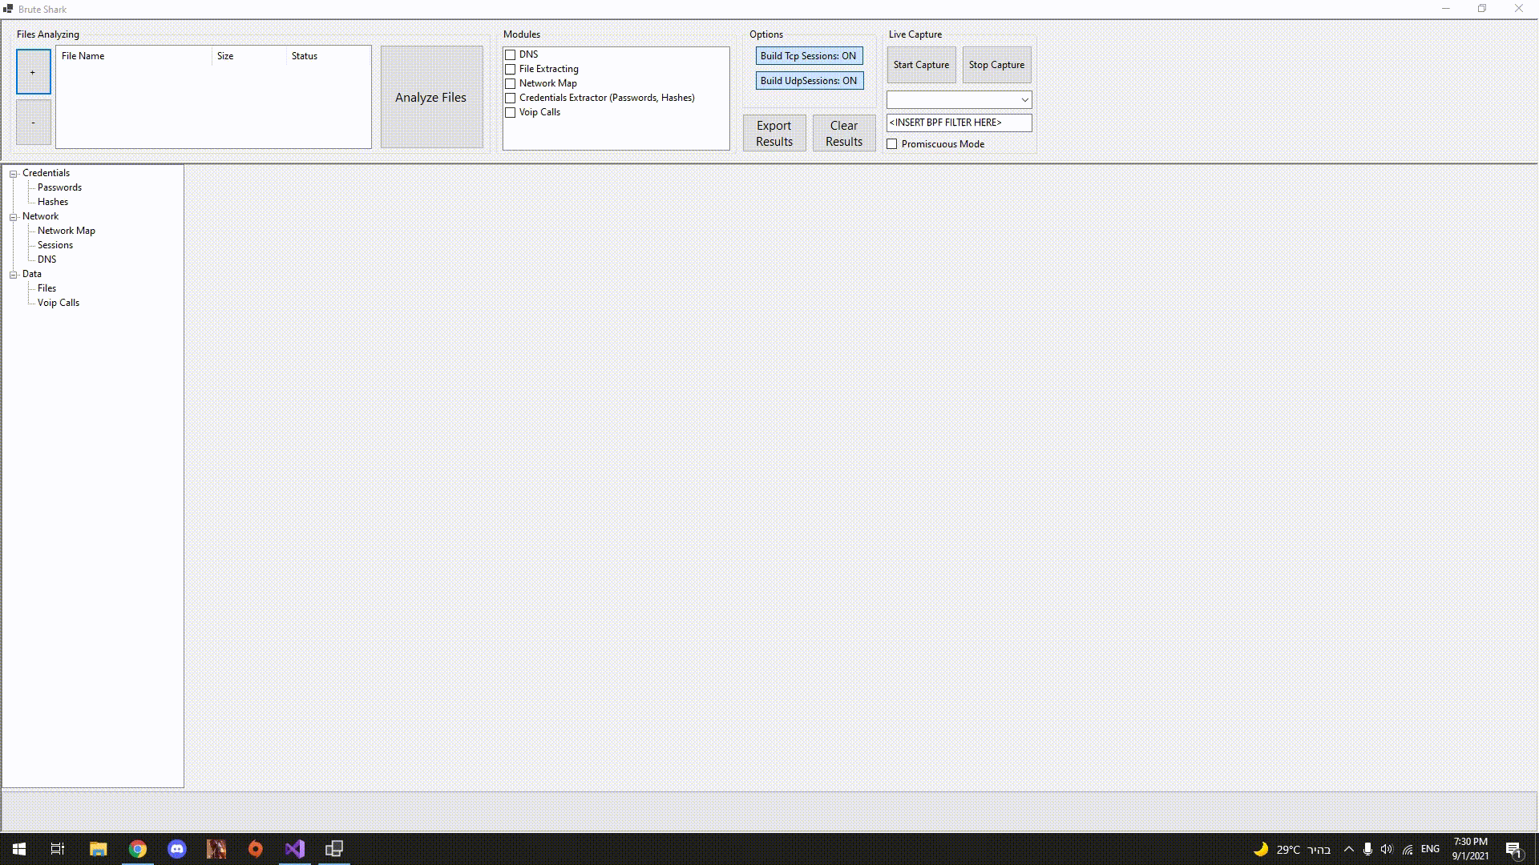The height and width of the screenshot is (865, 1539).
Task: Click the minus remove-file button
Action: pos(33,123)
